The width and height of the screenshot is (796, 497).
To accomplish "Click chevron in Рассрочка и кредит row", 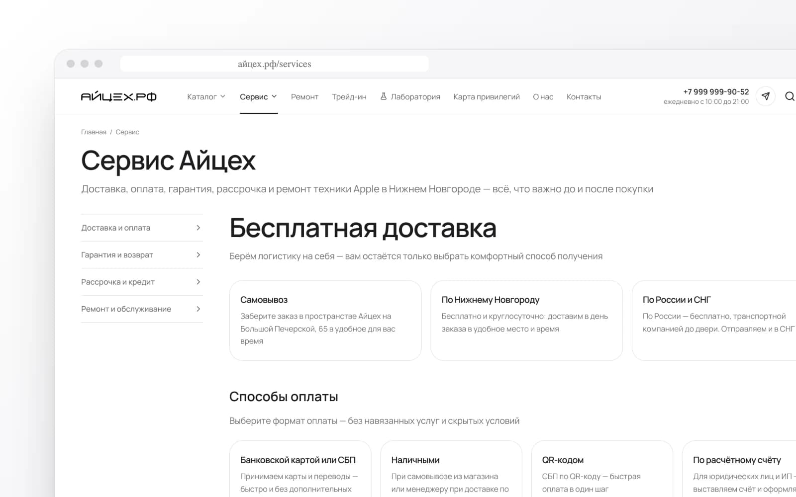I will click(198, 282).
